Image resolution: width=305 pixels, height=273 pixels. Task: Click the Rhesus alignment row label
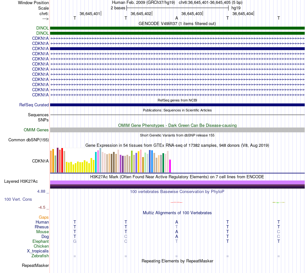click(x=42, y=227)
